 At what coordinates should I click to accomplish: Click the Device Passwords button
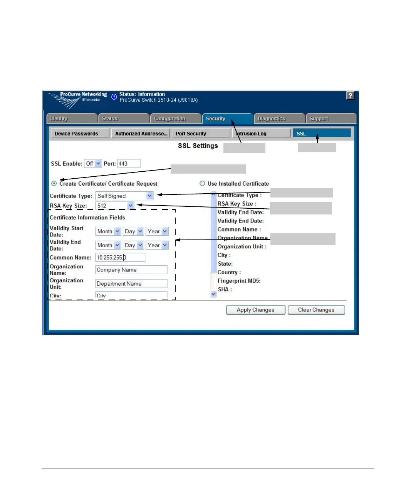tap(80, 134)
